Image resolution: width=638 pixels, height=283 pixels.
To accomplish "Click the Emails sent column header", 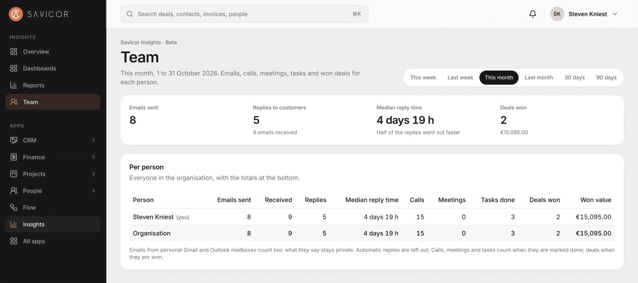I will pyautogui.click(x=234, y=200).
